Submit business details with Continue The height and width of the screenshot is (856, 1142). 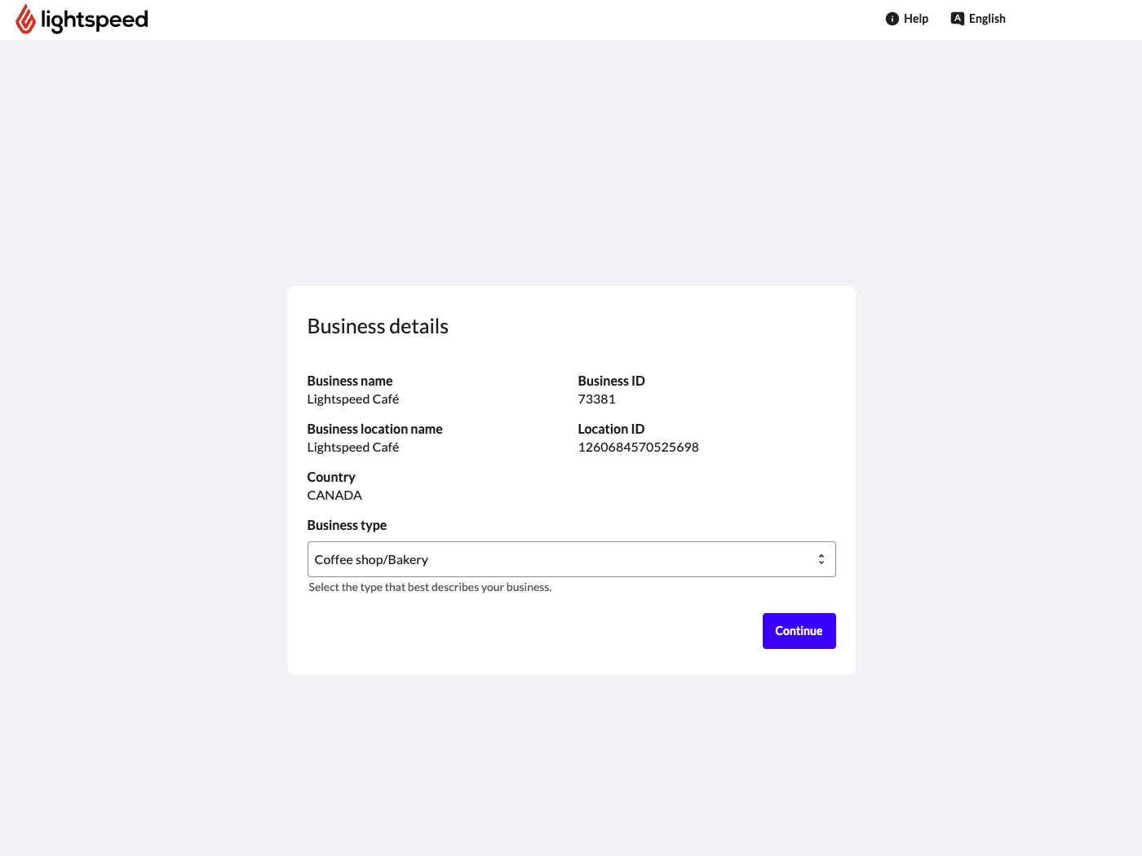pos(799,630)
